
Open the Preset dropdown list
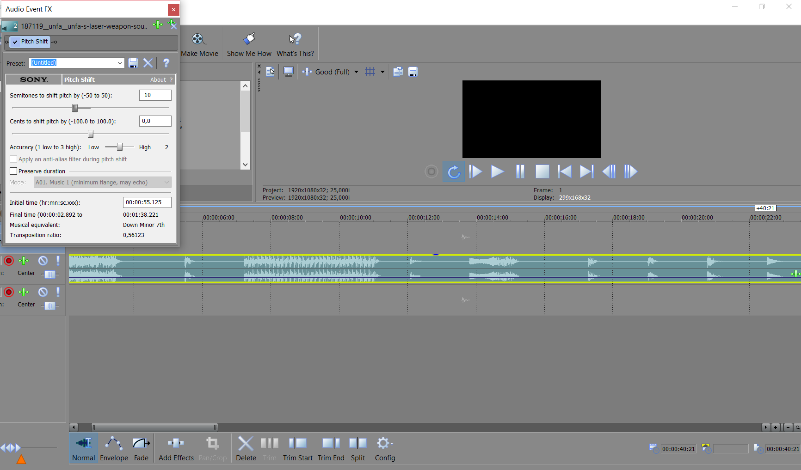click(119, 62)
